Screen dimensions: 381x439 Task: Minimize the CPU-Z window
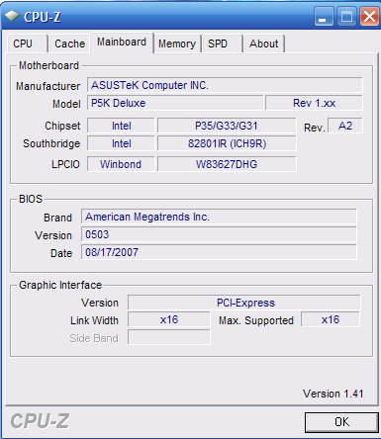click(x=323, y=16)
